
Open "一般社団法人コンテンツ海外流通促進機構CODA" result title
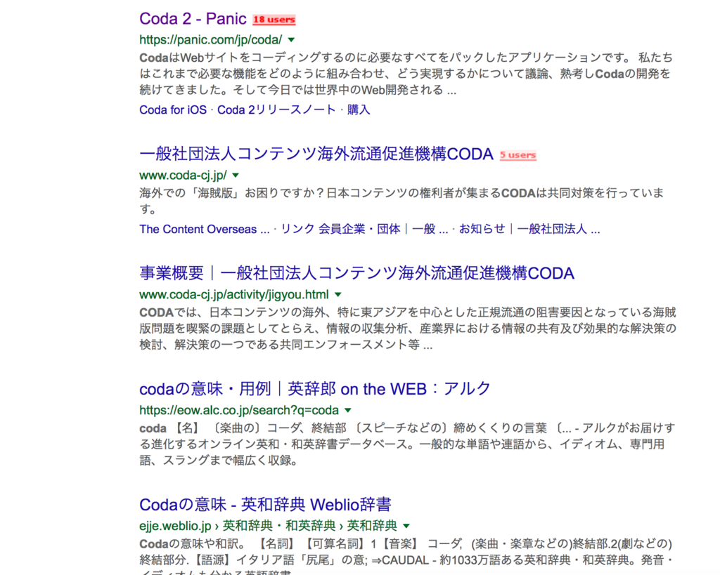click(x=316, y=154)
